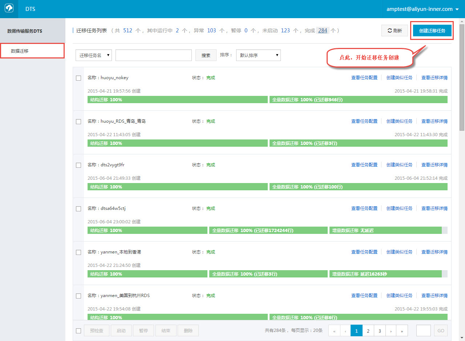Check the box for yanmen_美国到杭州RDS task

pos(78,296)
